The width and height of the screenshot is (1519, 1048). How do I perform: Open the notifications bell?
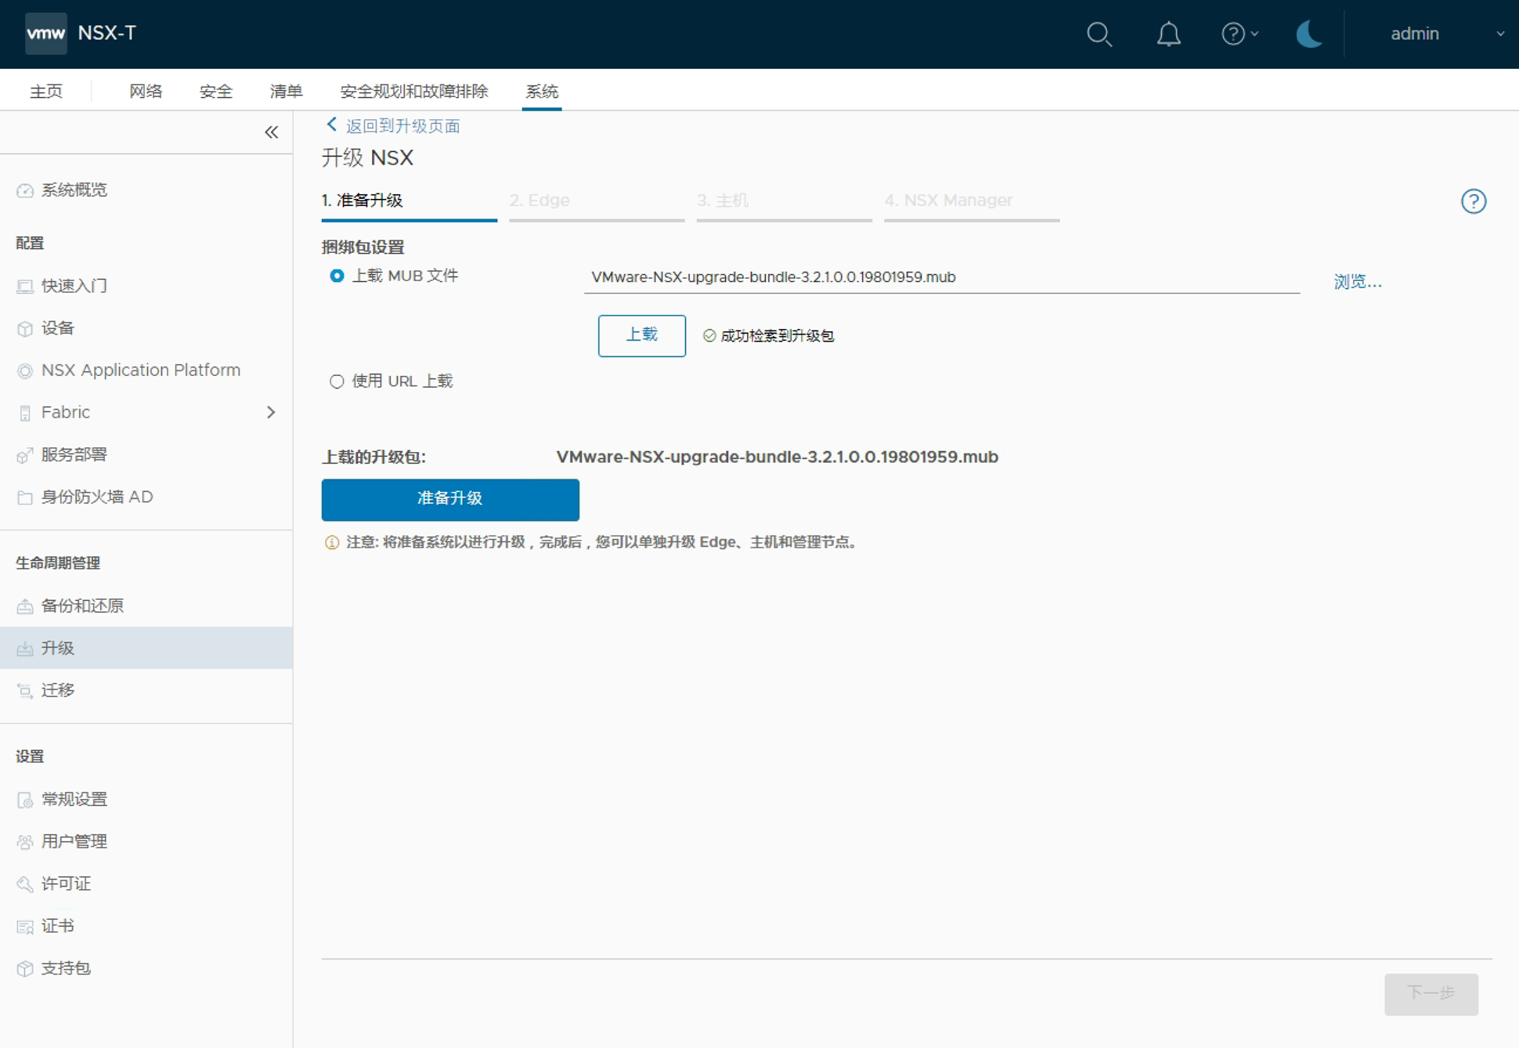[x=1168, y=34]
